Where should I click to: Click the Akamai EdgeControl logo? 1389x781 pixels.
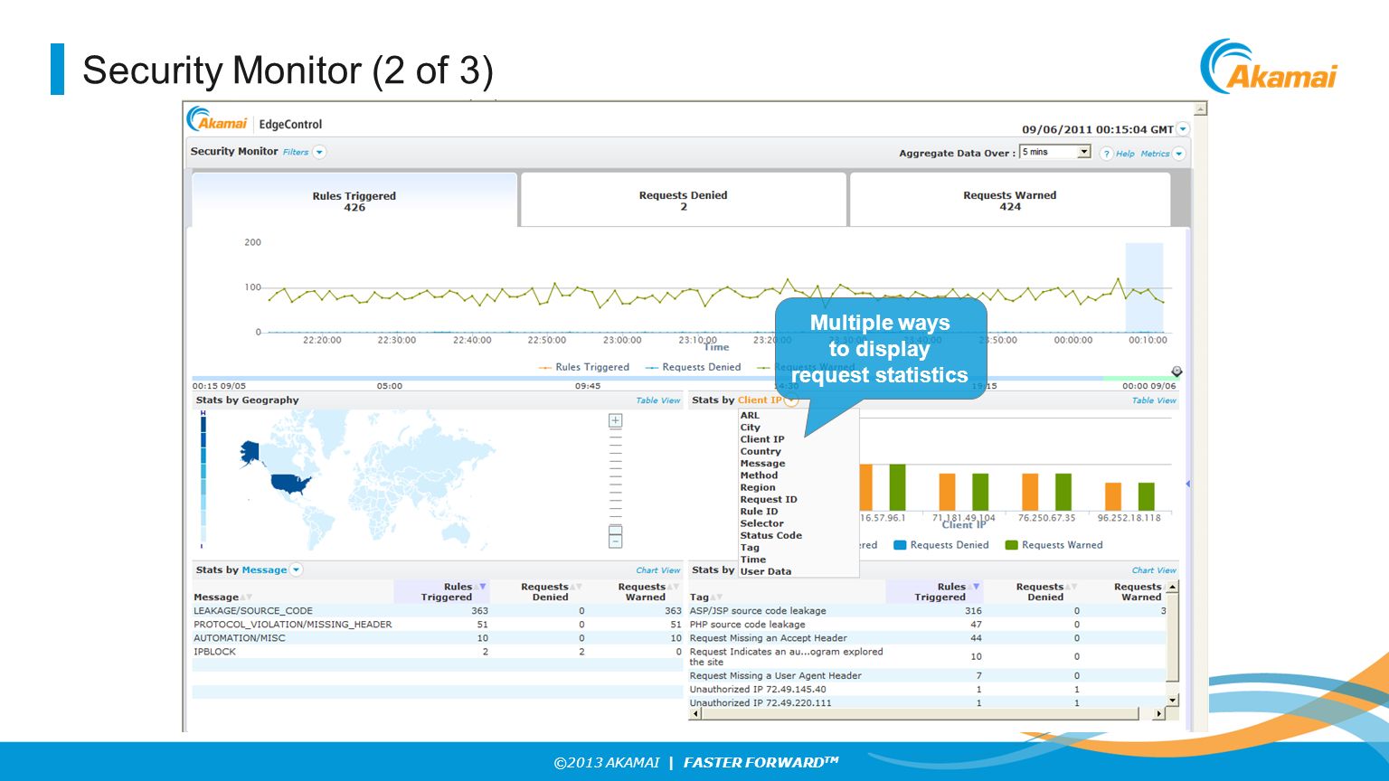pos(254,120)
